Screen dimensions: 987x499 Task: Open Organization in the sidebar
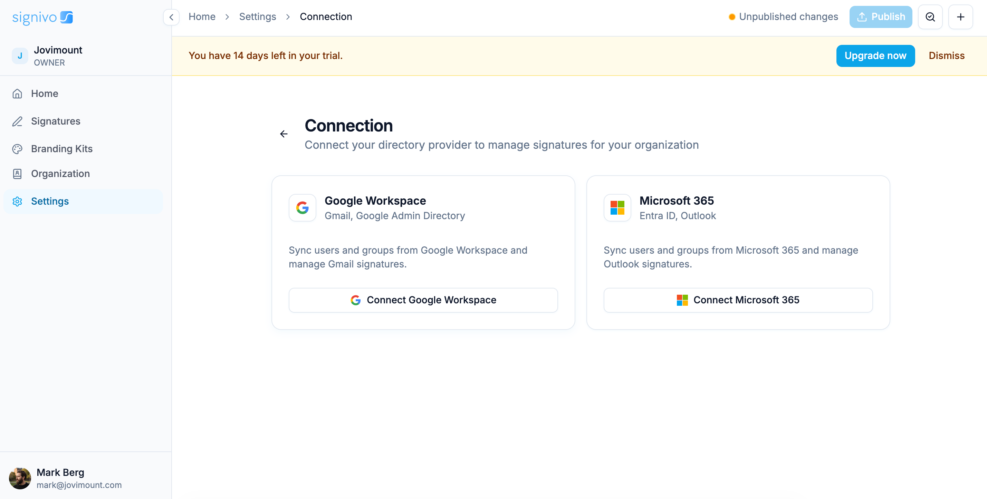pyautogui.click(x=83, y=174)
